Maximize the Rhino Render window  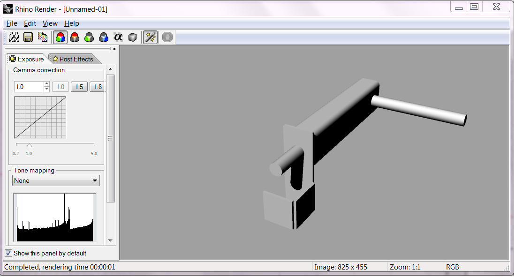point(474,7)
